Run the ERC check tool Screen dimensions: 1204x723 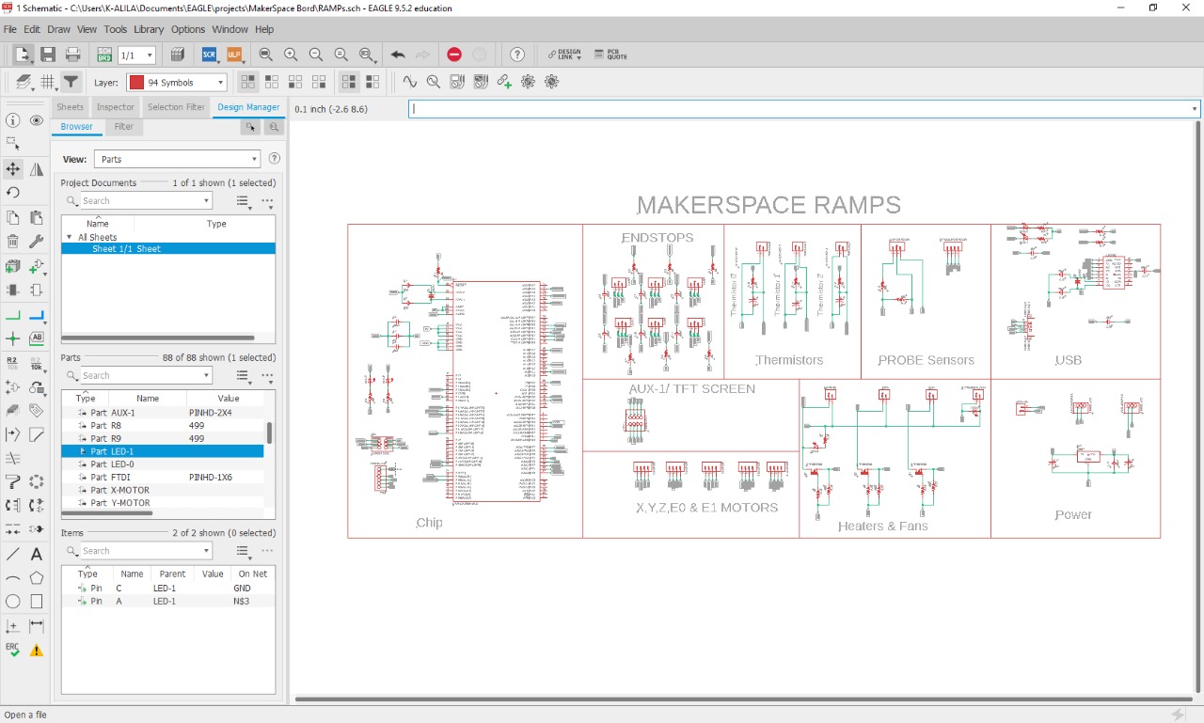point(12,650)
